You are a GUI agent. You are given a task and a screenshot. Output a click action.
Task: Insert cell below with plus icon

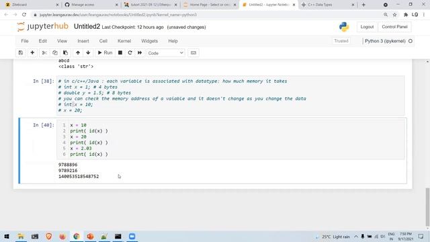coord(32,52)
